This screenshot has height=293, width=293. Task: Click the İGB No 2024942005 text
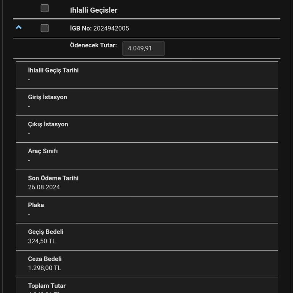click(100, 28)
